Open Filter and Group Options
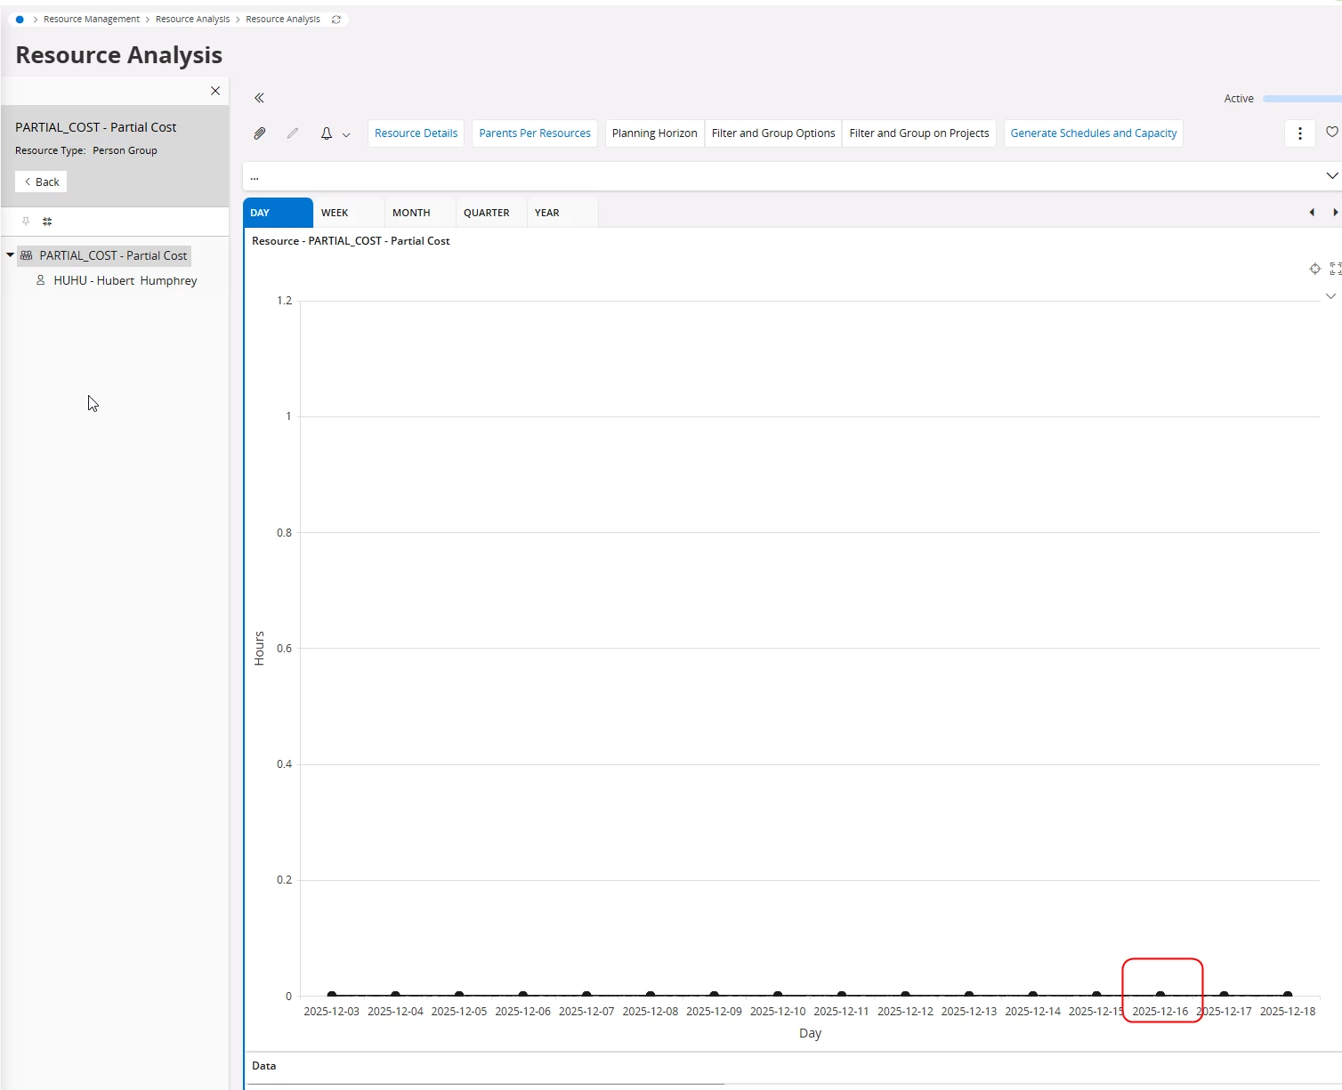 click(773, 133)
